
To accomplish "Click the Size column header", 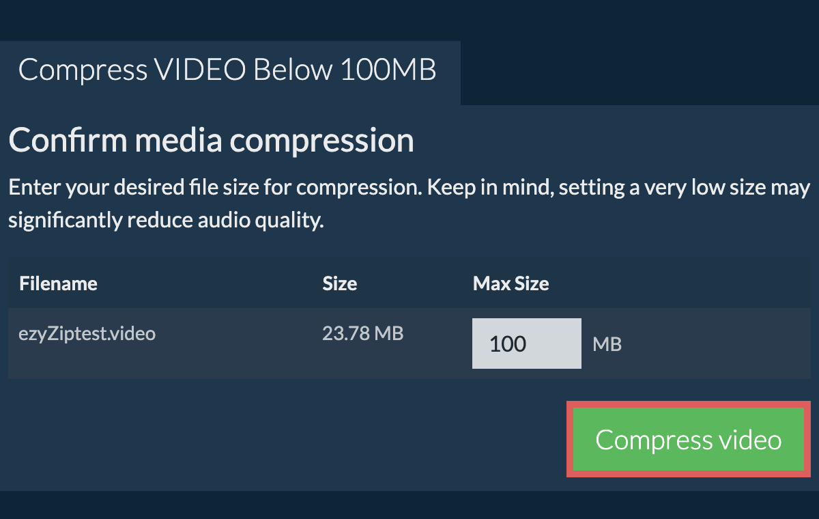I will pos(339,283).
